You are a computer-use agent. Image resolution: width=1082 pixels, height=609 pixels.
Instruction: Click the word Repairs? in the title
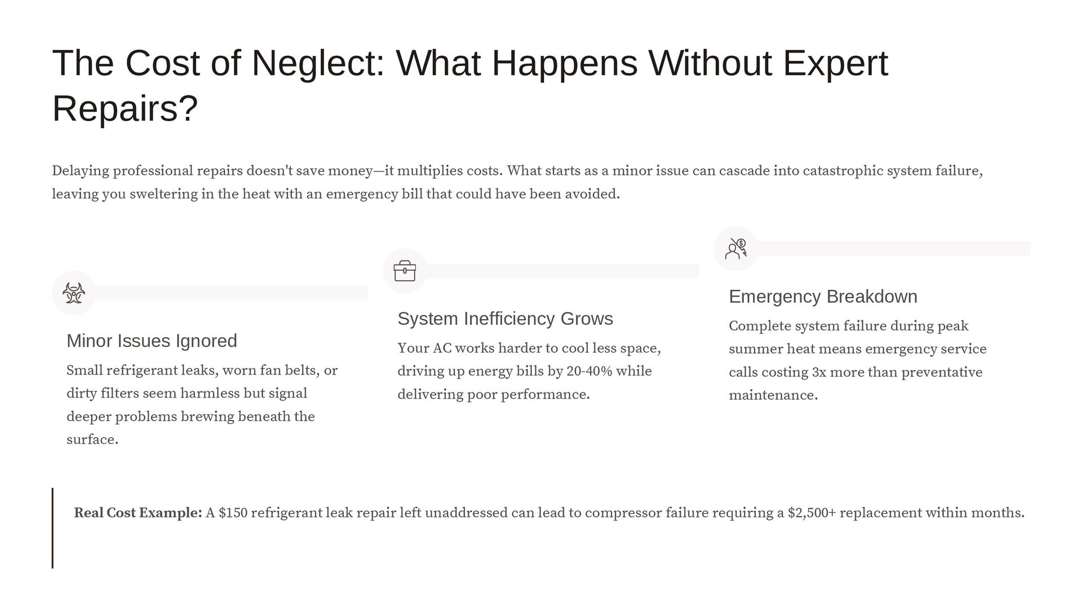point(125,108)
